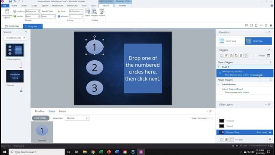Click the move trigger up/down arrows button
Image resolution: width=275 pixels, height=155 pixels.
246,56
